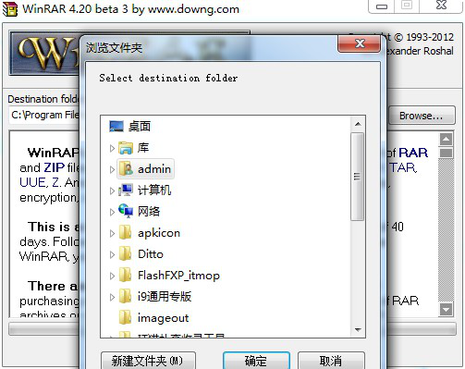Image resolution: width=465 pixels, height=369 pixels.
Task: Click the library folder icon beside 库
Action: coord(126,148)
